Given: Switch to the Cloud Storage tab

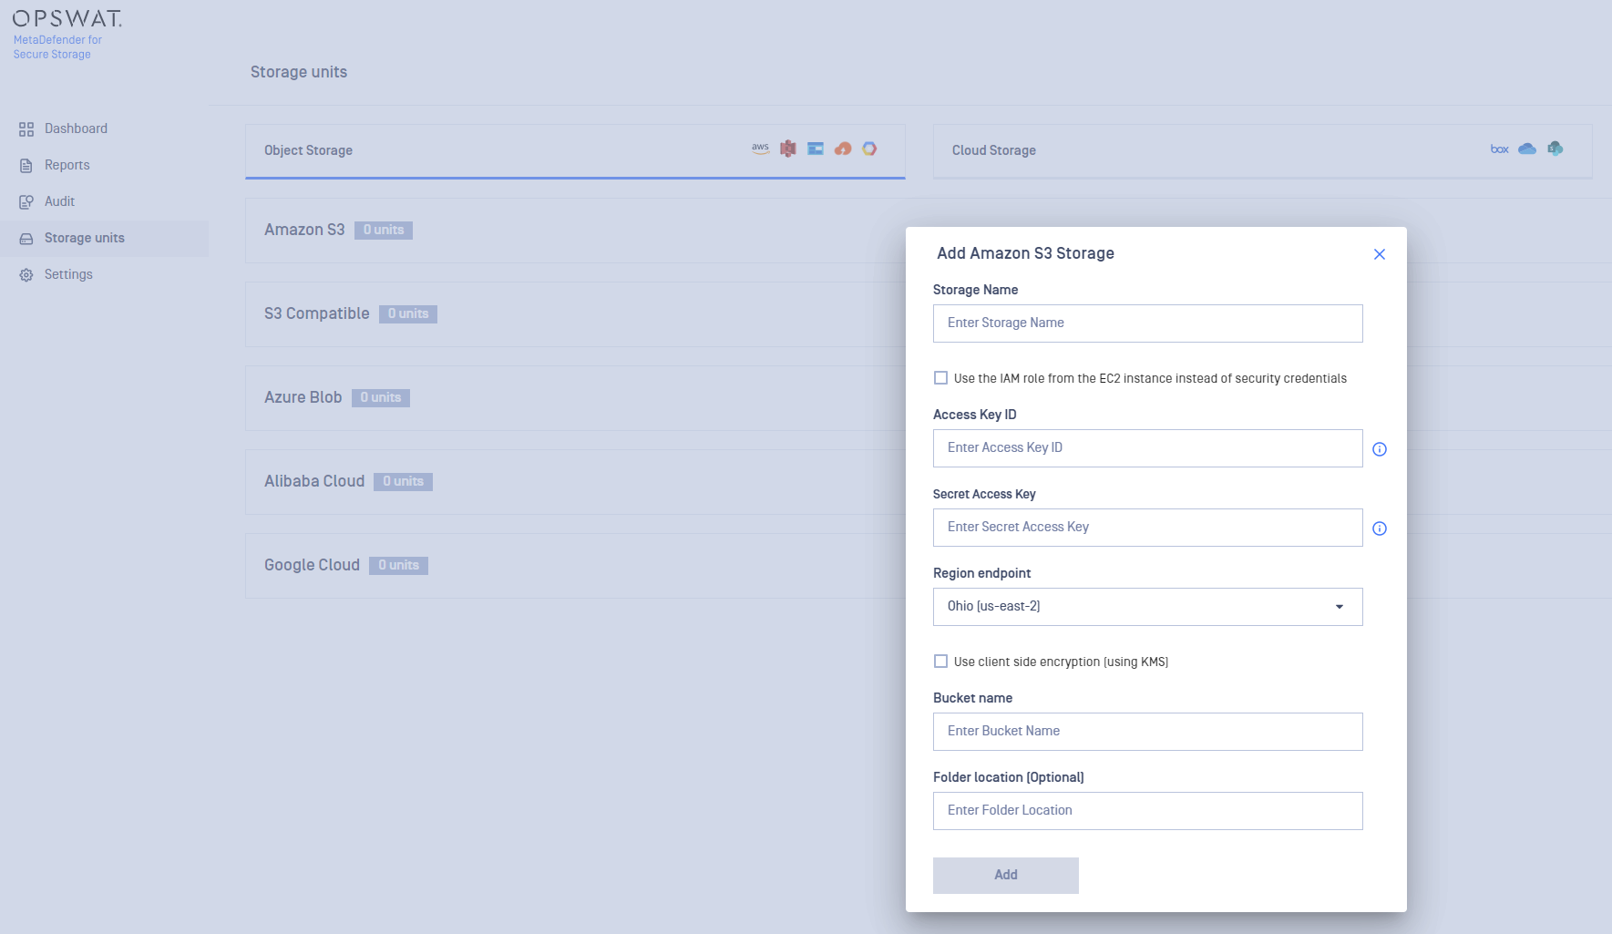Looking at the screenshot, I should coord(1263,151).
